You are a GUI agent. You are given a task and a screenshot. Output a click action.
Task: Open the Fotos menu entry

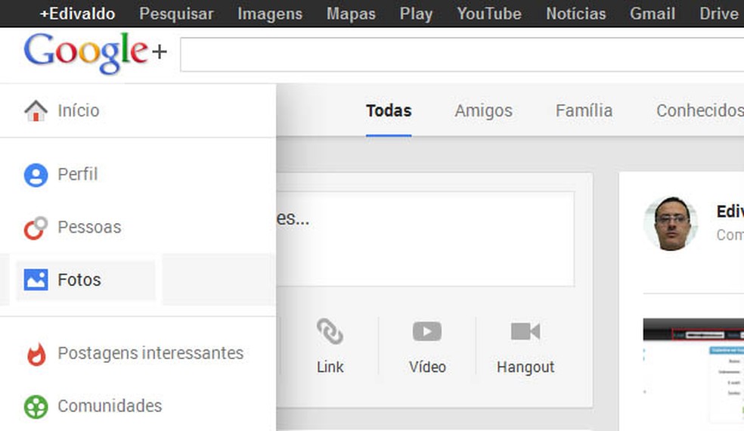pyautogui.click(x=79, y=280)
